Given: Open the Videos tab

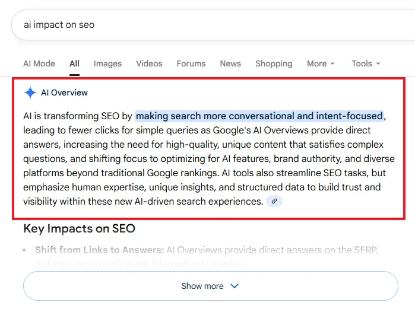Looking at the screenshot, I should pos(149,63).
